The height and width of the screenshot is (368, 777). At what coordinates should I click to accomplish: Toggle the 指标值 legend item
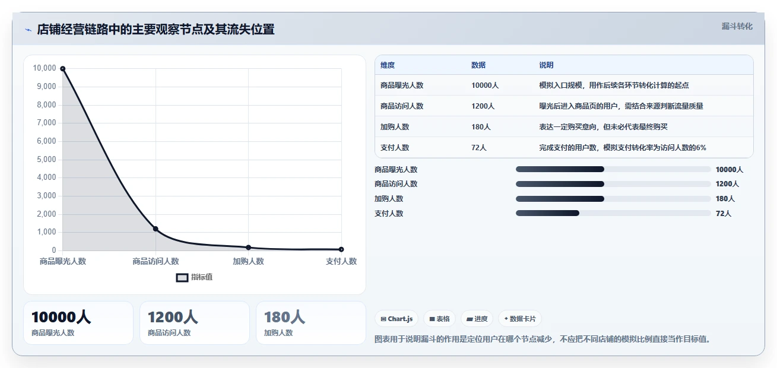[x=194, y=277]
